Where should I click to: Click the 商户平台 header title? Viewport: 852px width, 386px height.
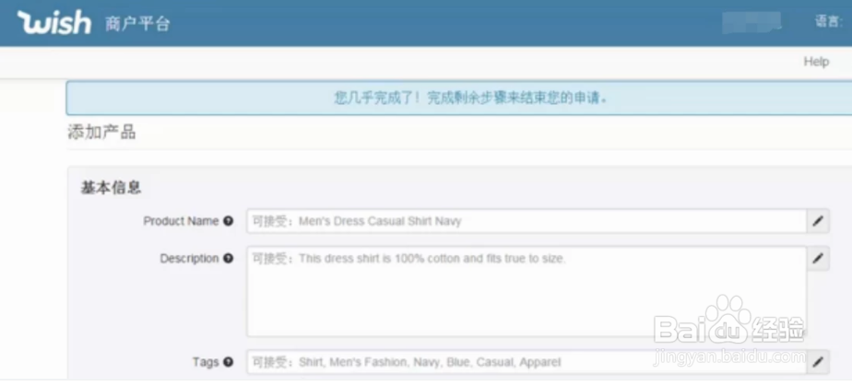pyautogui.click(x=137, y=24)
